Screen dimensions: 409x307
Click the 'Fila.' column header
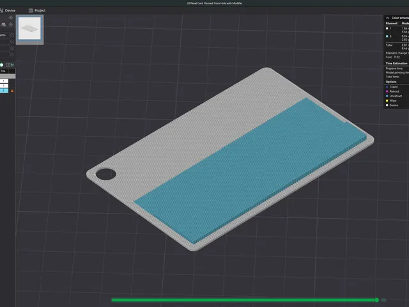click(x=3, y=71)
